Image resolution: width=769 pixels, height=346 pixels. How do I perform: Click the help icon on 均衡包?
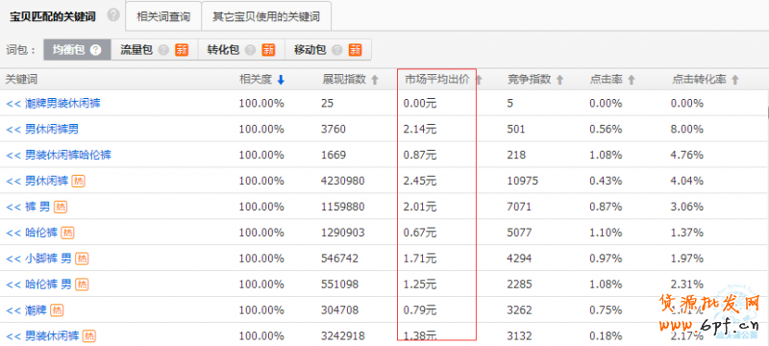click(x=95, y=50)
